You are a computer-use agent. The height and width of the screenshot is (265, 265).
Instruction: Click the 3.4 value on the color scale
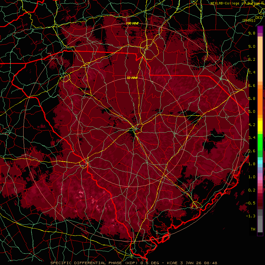[x=252, y=138]
